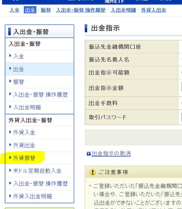Click the 外貨入出金・振替 section heading
This screenshot has width=182, height=209.
coord(30,120)
